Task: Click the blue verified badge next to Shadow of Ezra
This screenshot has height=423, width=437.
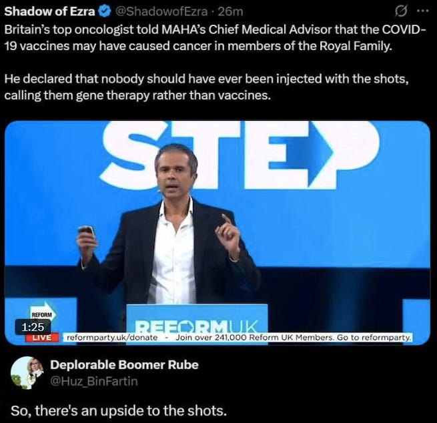Action: pos(105,12)
